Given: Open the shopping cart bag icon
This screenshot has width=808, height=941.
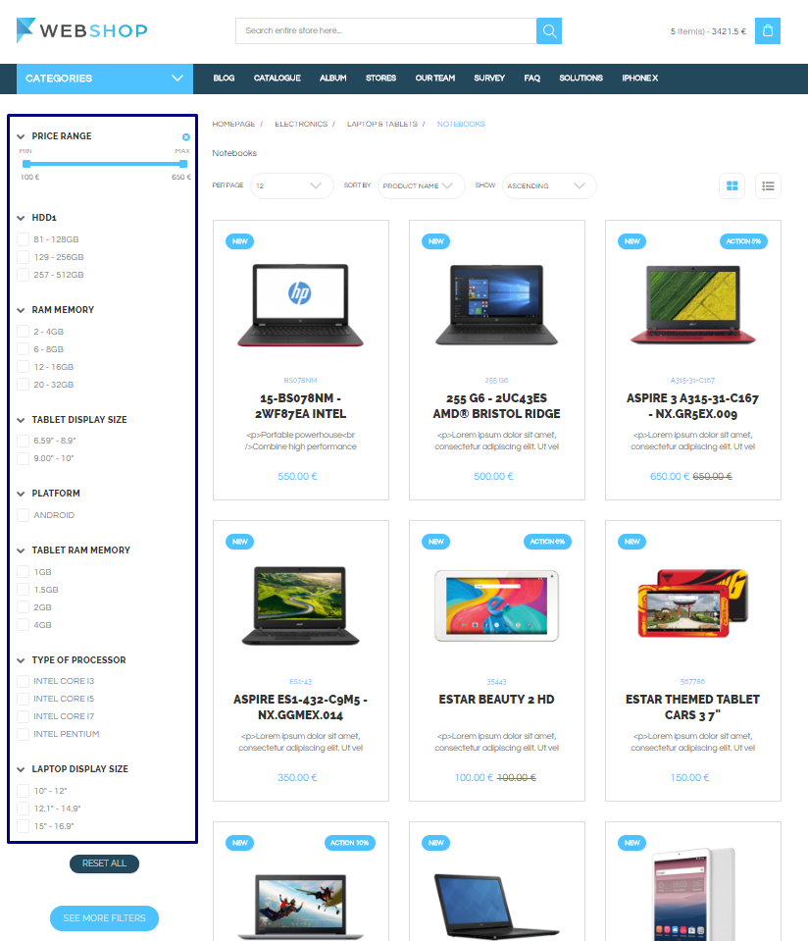Looking at the screenshot, I should click(767, 30).
